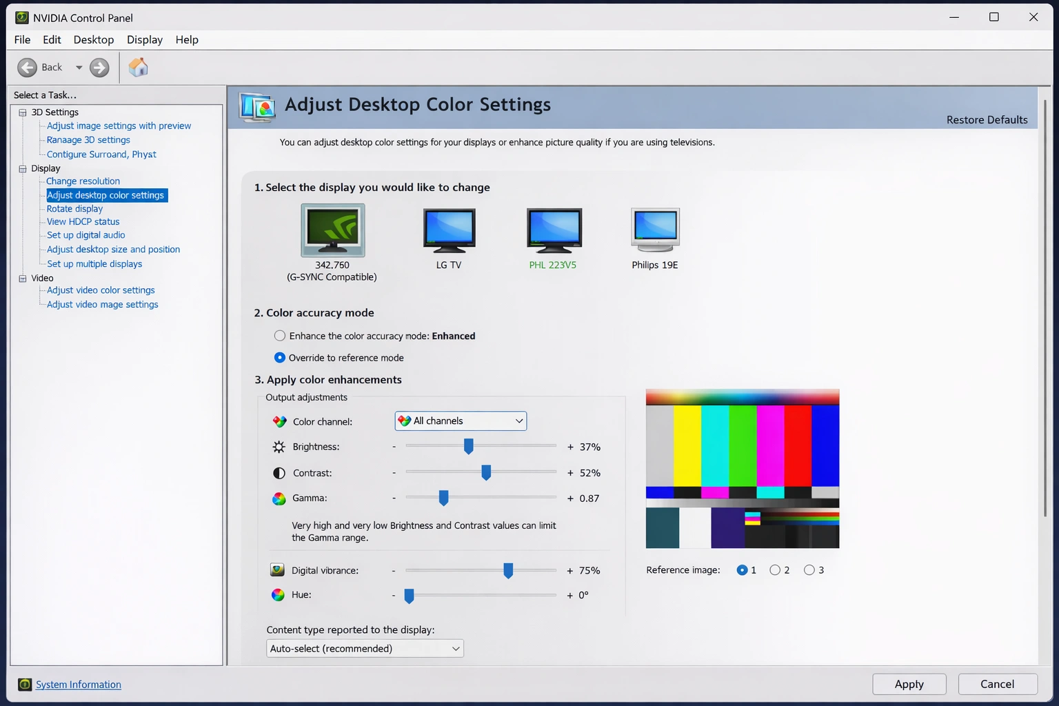The height and width of the screenshot is (706, 1059).
Task: Click the hue color circle icon
Action: click(x=278, y=594)
